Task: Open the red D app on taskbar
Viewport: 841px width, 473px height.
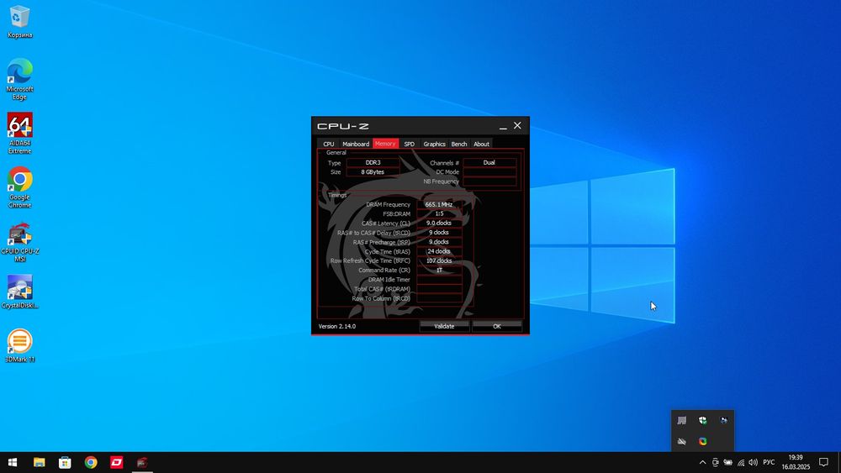Action: tap(116, 462)
